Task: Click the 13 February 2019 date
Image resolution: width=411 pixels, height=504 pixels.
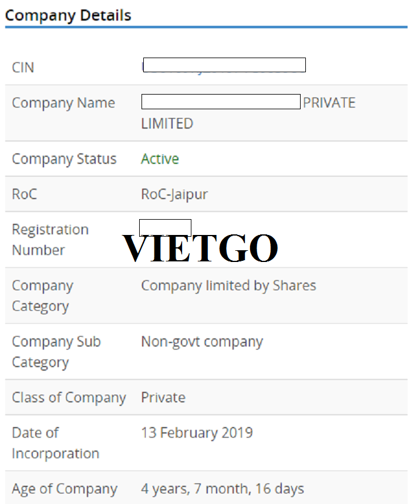Action: pos(197,433)
